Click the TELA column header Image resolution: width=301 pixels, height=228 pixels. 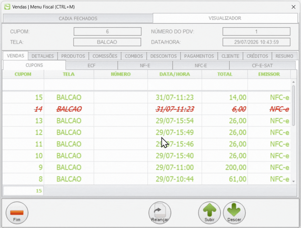click(x=69, y=74)
